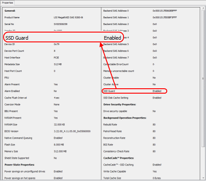
Task: Select the Alarm Present value Yes
Action: pos(56,84)
